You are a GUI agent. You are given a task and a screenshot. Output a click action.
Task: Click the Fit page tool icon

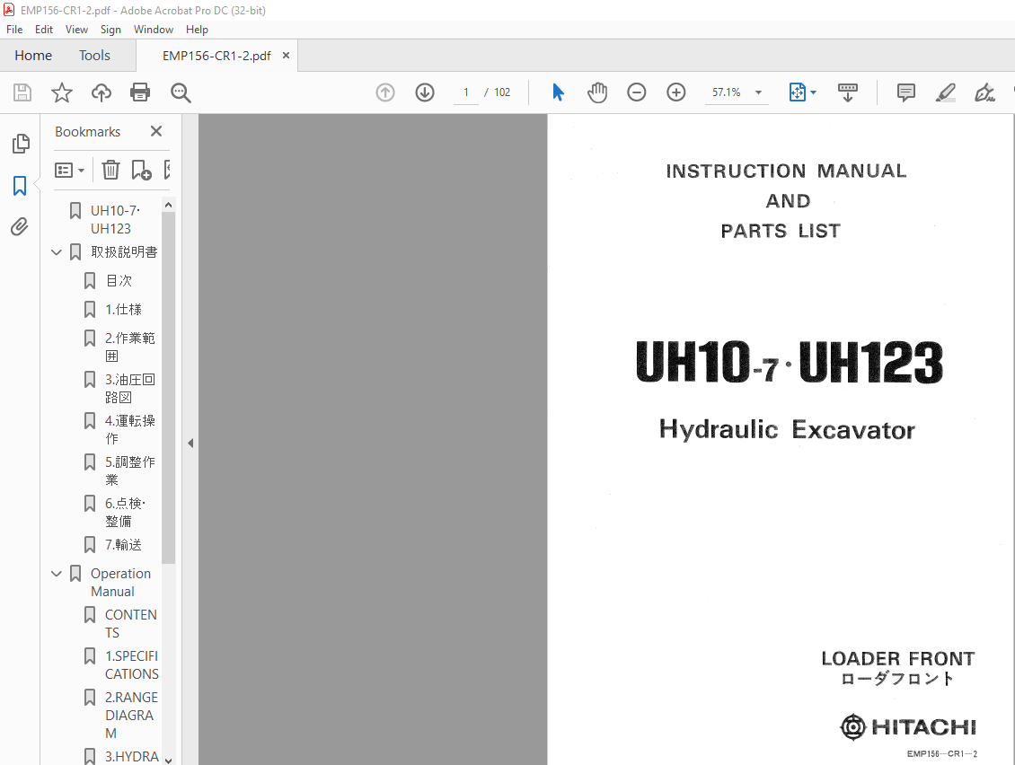(x=798, y=92)
